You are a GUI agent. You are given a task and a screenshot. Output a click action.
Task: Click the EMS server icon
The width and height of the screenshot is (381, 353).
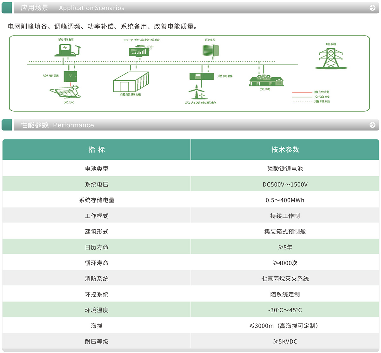211,50
